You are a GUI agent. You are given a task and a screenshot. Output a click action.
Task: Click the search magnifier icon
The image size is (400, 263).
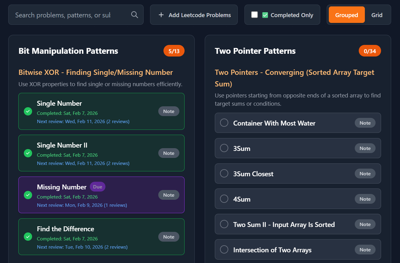click(x=134, y=15)
